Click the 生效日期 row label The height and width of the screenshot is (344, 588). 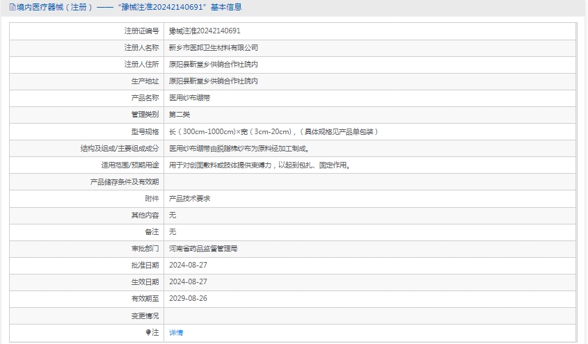(145, 281)
